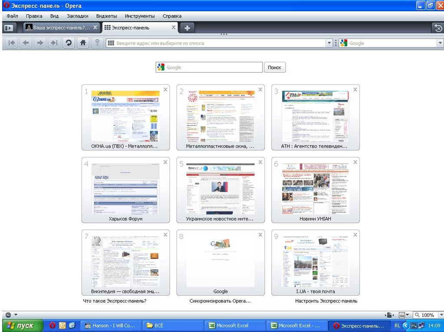Viewport: 444px width, 332px height.
Task: Launch Opera from the quick launch icon
Action: tap(52, 326)
